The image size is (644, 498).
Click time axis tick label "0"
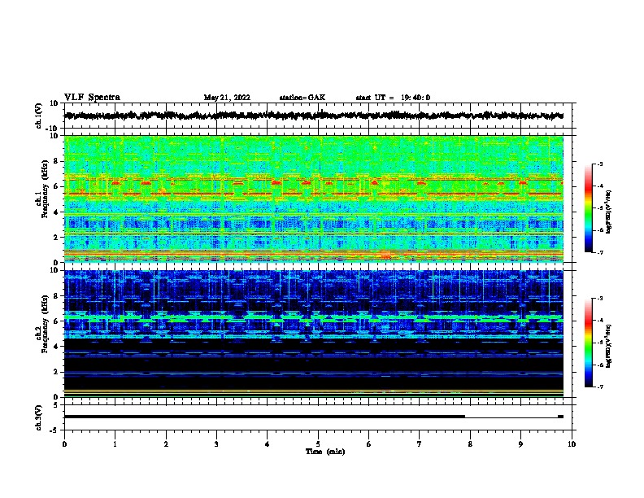pos(64,444)
